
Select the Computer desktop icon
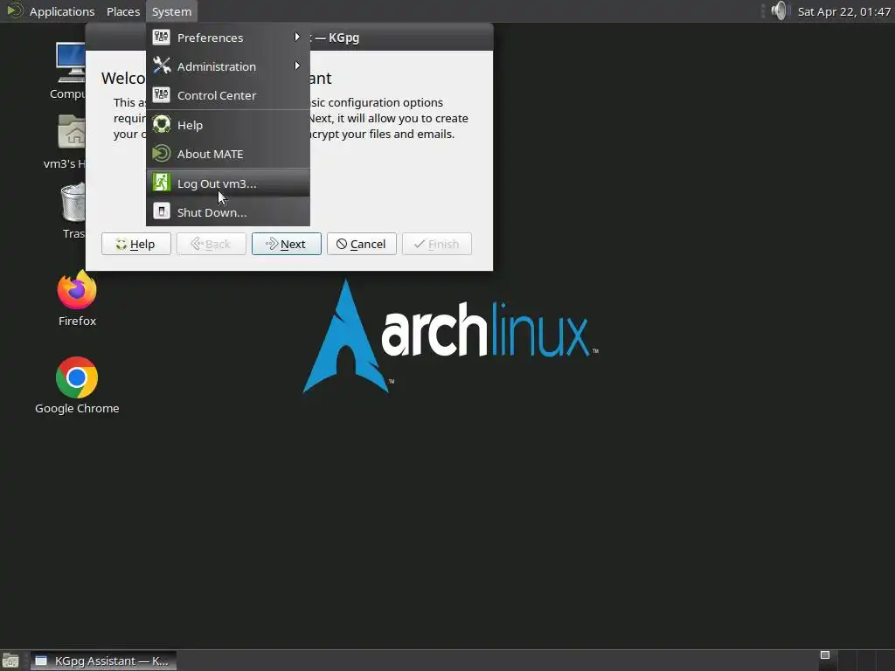click(68, 70)
